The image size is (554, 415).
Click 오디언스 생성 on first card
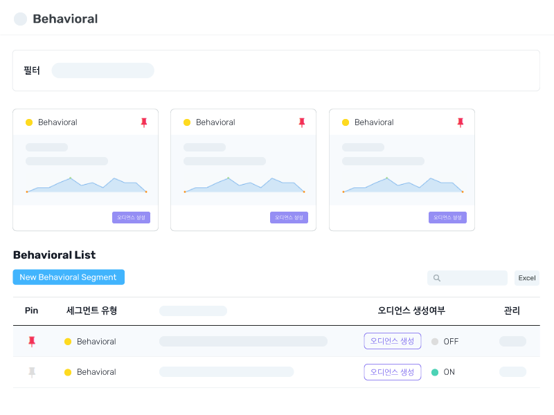(x=131, y=217)
